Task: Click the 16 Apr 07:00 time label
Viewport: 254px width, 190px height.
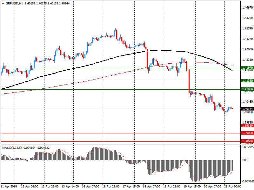Action: point(90,187)
